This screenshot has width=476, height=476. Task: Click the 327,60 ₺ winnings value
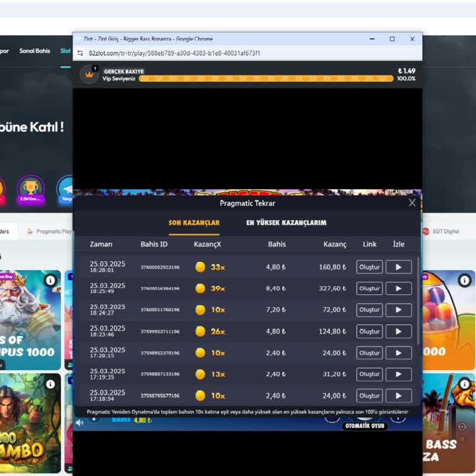(332, 288)
